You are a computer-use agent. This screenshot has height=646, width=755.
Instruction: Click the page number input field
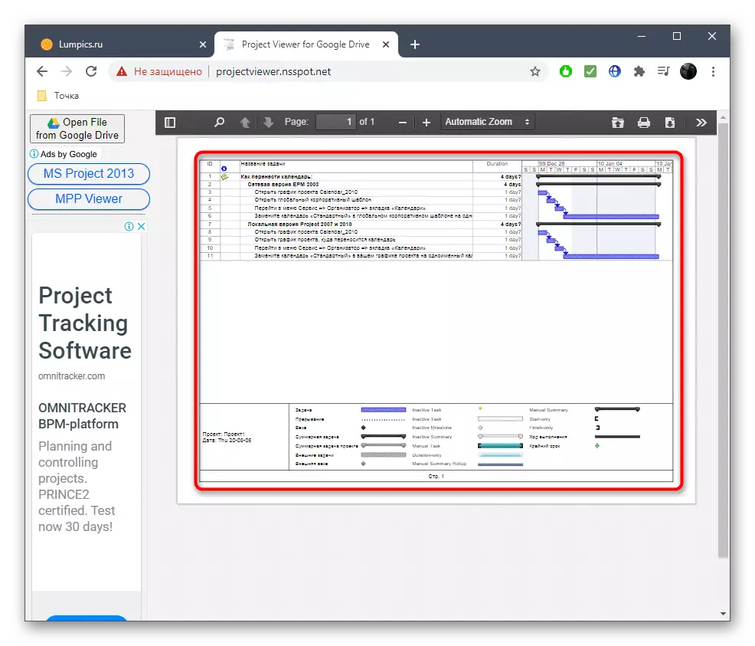pyautogui.click(x=336, y=122)
